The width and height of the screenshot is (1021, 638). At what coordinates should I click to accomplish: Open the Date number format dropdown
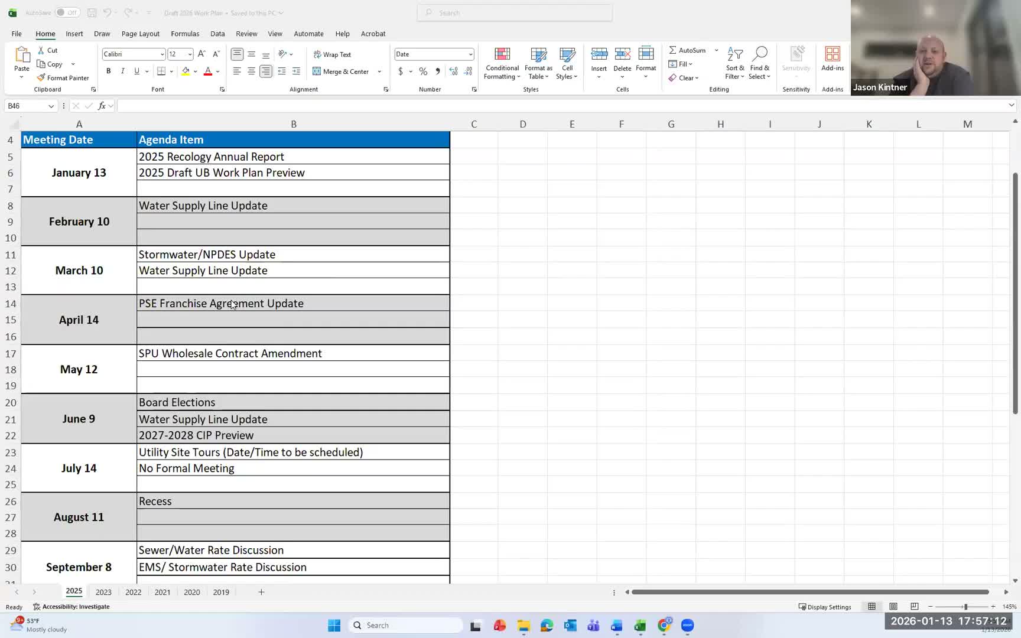(470, 54)
